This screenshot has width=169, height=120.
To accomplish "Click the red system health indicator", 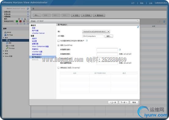I will (20, 21).
